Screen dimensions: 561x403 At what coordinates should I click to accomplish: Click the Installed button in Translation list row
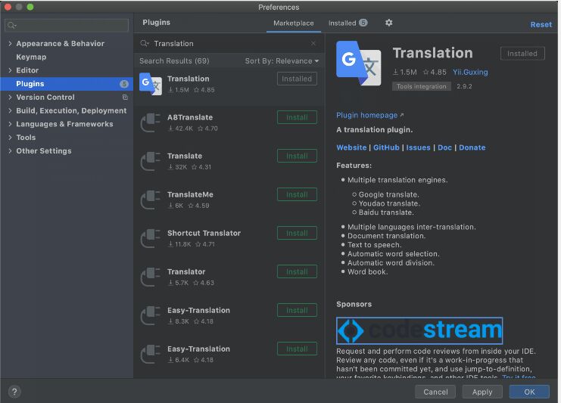[x=297, y=79]
